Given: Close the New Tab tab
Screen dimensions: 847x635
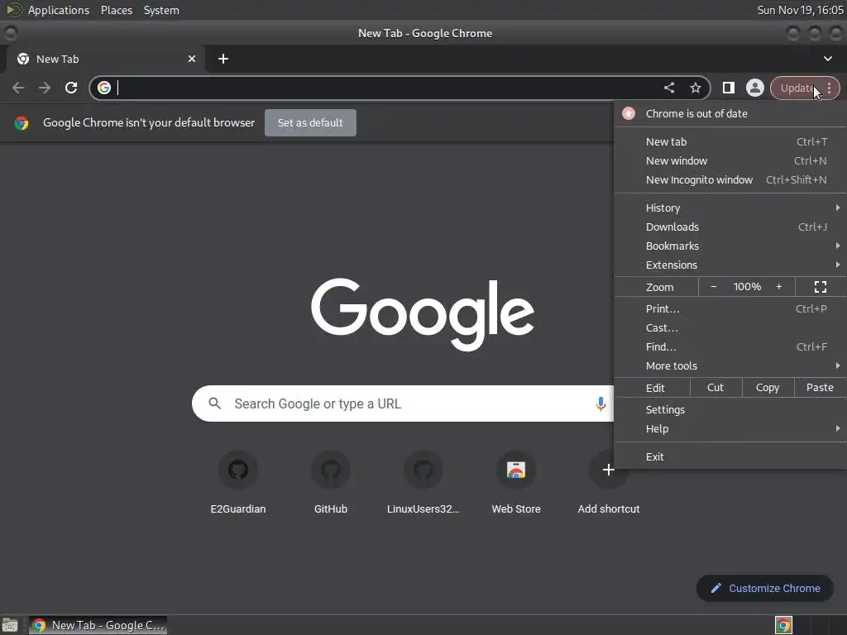Looking at the screenshot, I should tap(192, 59).
